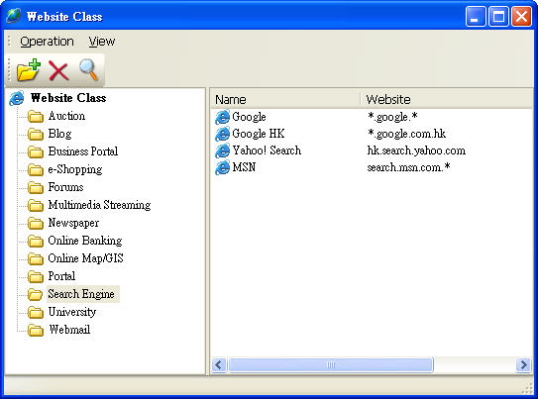Click the Website Class root tree icon
The width and height of the screenshot is (538, 399).
[x=17, y=98]
